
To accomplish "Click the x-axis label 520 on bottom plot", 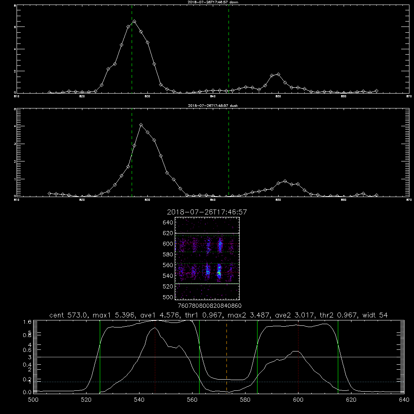I will (x=86, y=400).
